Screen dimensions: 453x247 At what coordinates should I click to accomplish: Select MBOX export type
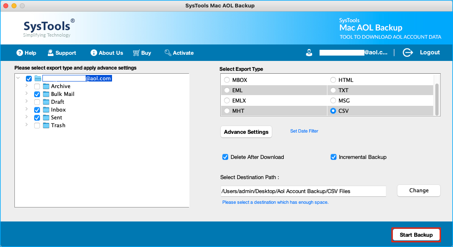[x=227, y=80]
